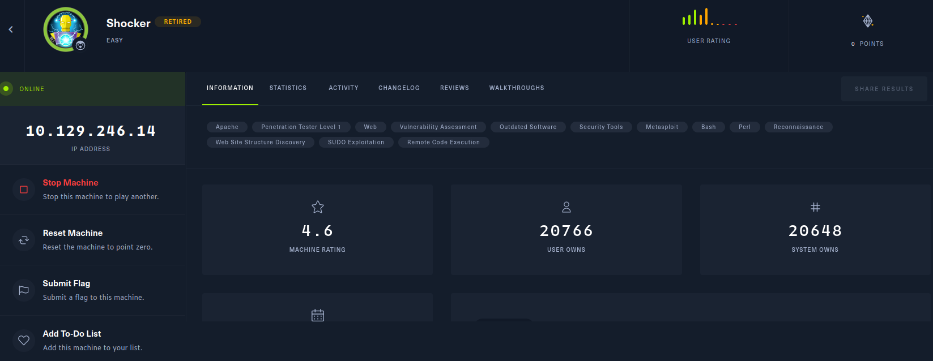Click the USER RATING label
This screenshot has height=361, width=933.
(709, 41)
